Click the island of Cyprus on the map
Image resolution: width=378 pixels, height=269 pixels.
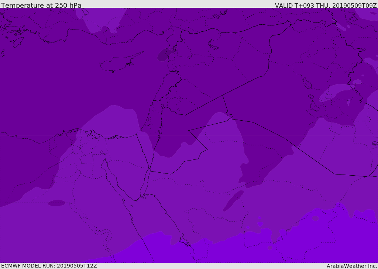coord(118,64)
